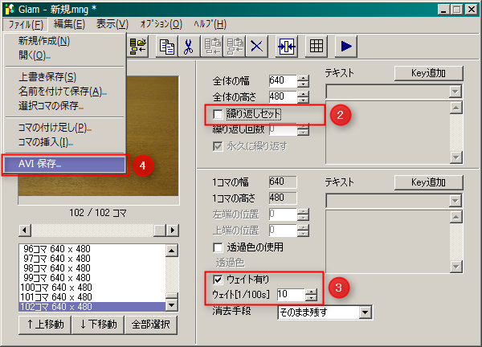The height and width of the screenshot is (347, 482).
Task: Uncheck the ウェイト有り checkbox
Action: pos(217,280)
